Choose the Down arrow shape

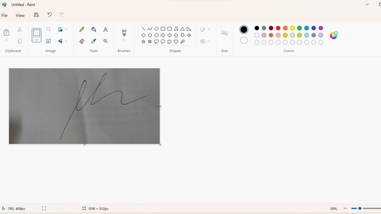pos(183,35)
